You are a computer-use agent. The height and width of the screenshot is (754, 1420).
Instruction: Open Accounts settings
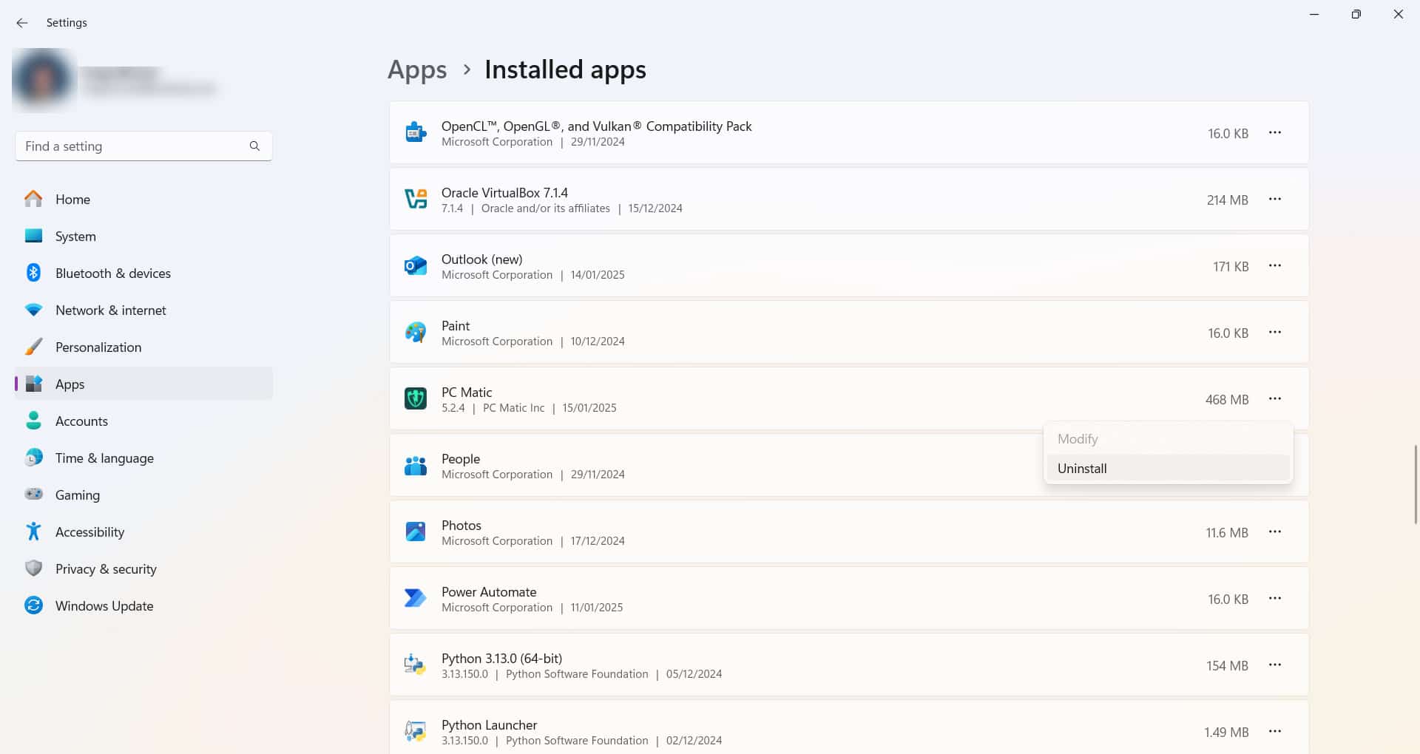tap(143, 421)
